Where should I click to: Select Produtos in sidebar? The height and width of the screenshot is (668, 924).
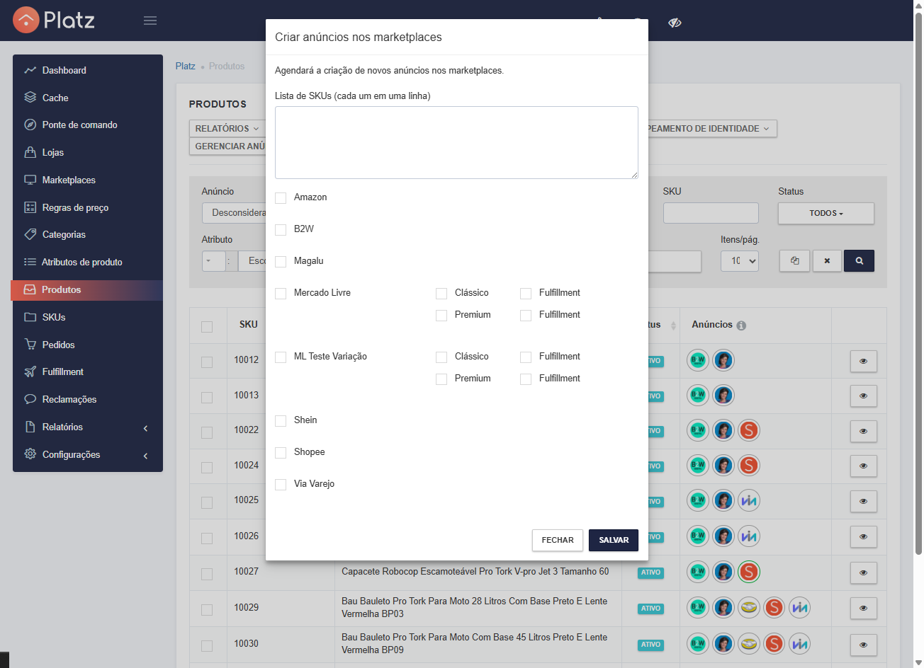(88, 289)
